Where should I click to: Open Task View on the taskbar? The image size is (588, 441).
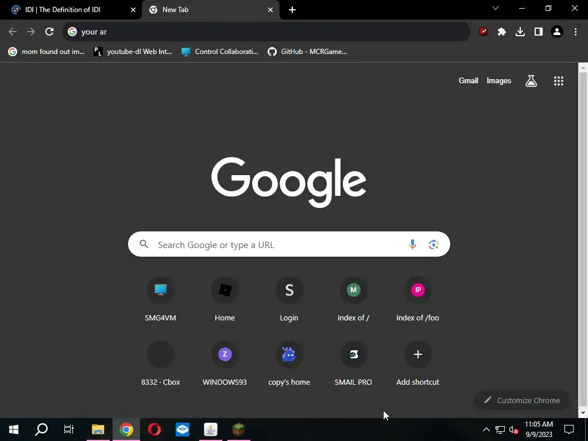(69, 430)
